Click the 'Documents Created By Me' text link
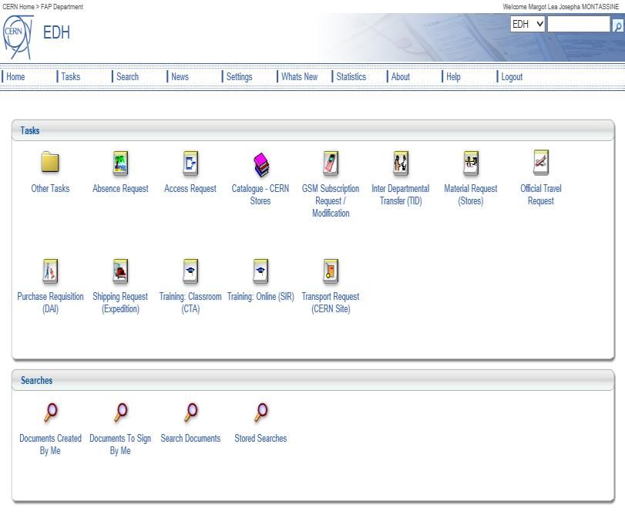The image size is (625, 515). click(50, 444)
